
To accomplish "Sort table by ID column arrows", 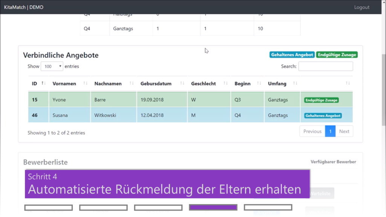I will click(x=43, y=83).
